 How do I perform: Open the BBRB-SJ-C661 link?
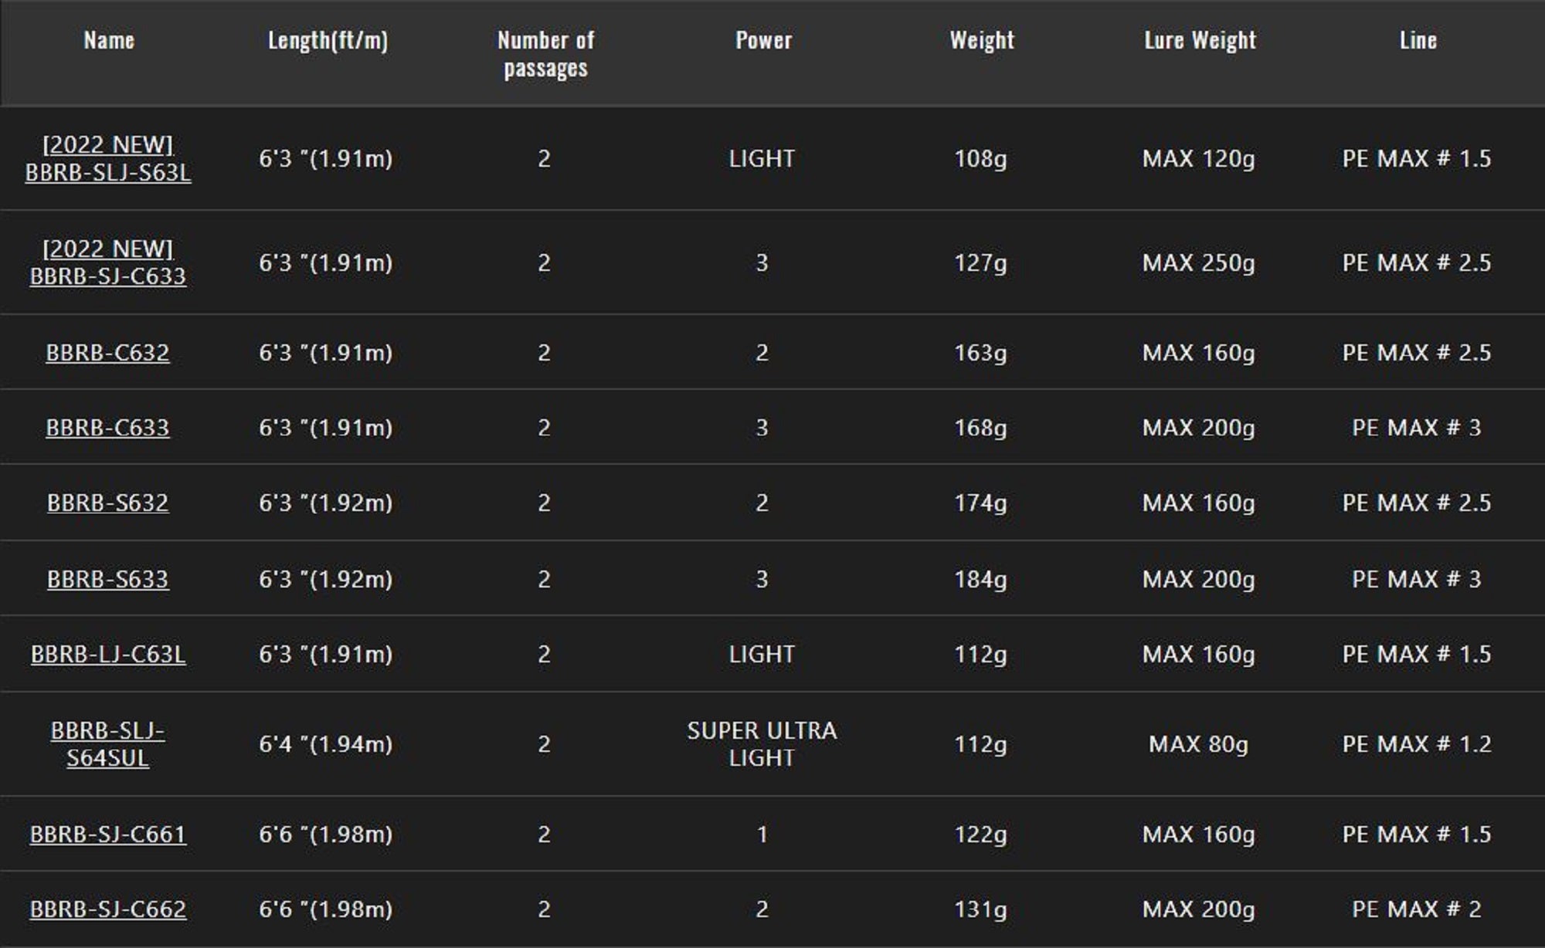(108, 835)
